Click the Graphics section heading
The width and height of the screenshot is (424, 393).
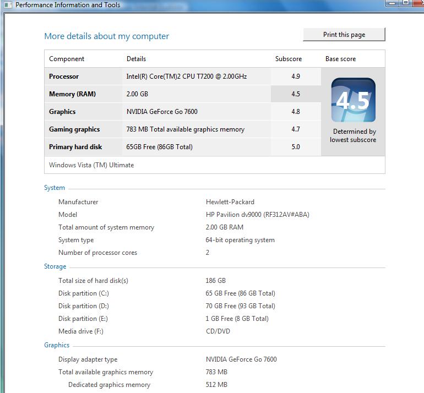[x=57, y=345]
